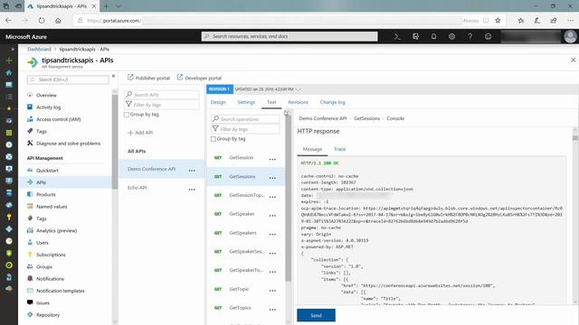This screenshot has height=325, width=579.
Task: Open ellipsis menu for GetSessions operation
Action: pos(272,178)
